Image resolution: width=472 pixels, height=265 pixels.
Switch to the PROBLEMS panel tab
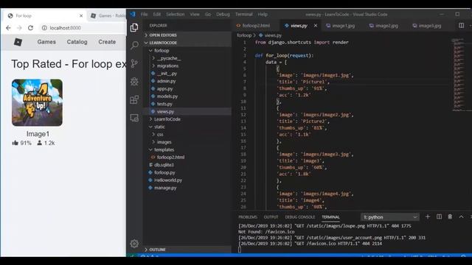pyautogui.click(x=248, y=217)
